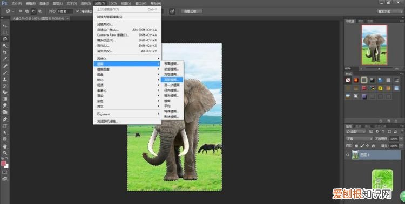Expand the 其它 filter submenu
Screen dimensions: 405x204
coord(127,106)
